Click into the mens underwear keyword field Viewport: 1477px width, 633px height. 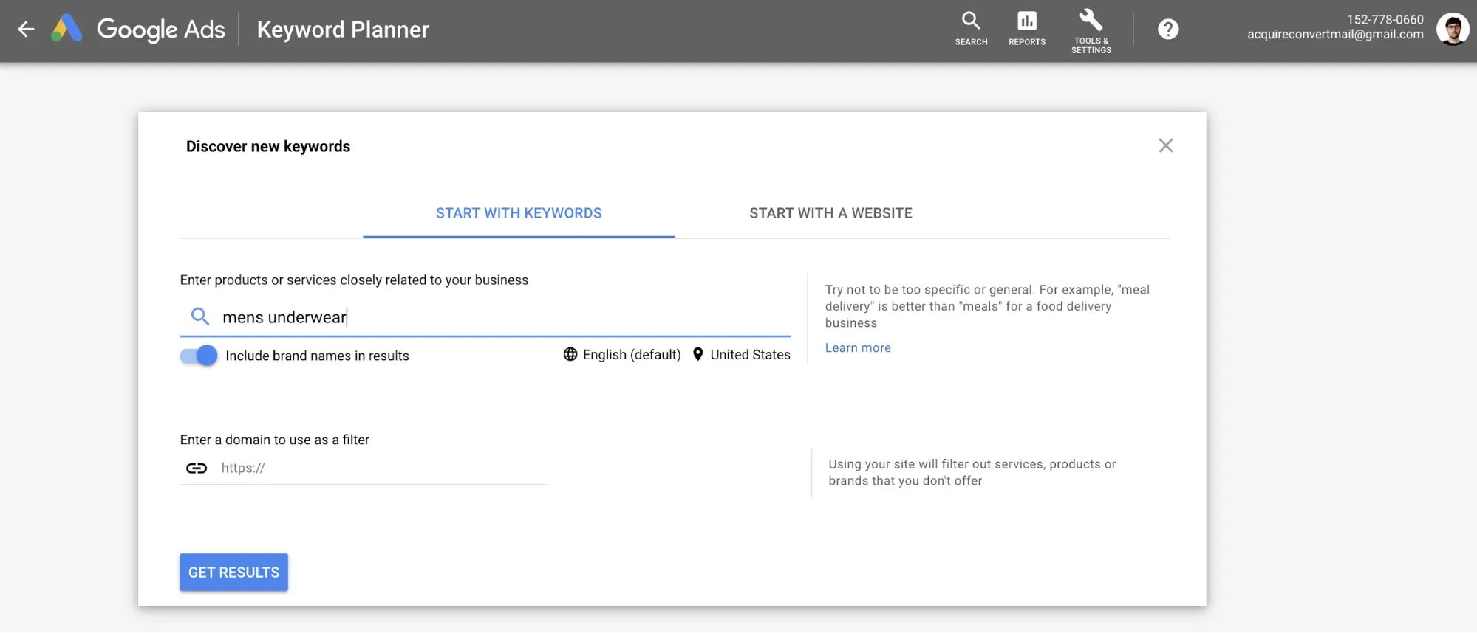(x=502, y=317)
